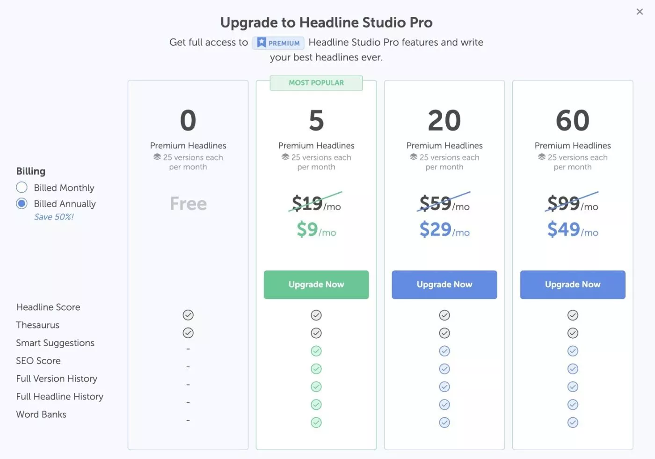The height and width of the screenshot is (459, 655).
Task: Click Full Version History checkmark in 60 plan
Action: click(573, 386)
